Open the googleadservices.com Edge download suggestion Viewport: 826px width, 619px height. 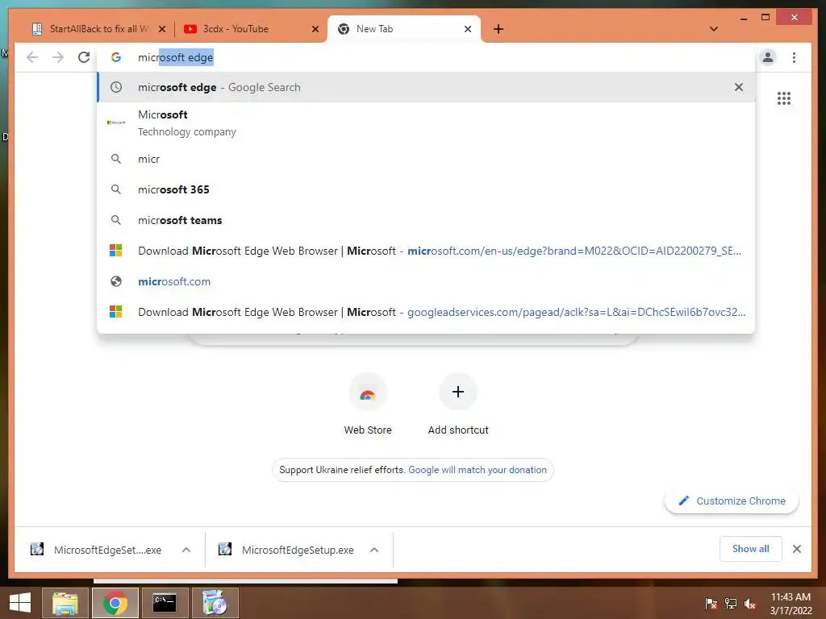pyautogui.click(x=426, y=312)
